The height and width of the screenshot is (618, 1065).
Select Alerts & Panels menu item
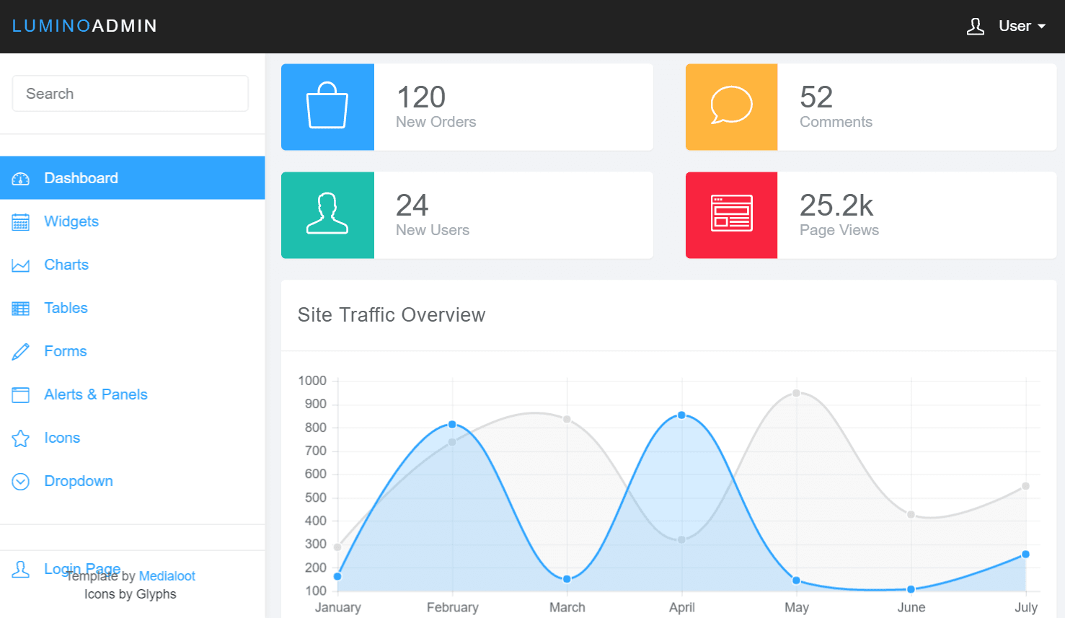coord(95,394)
